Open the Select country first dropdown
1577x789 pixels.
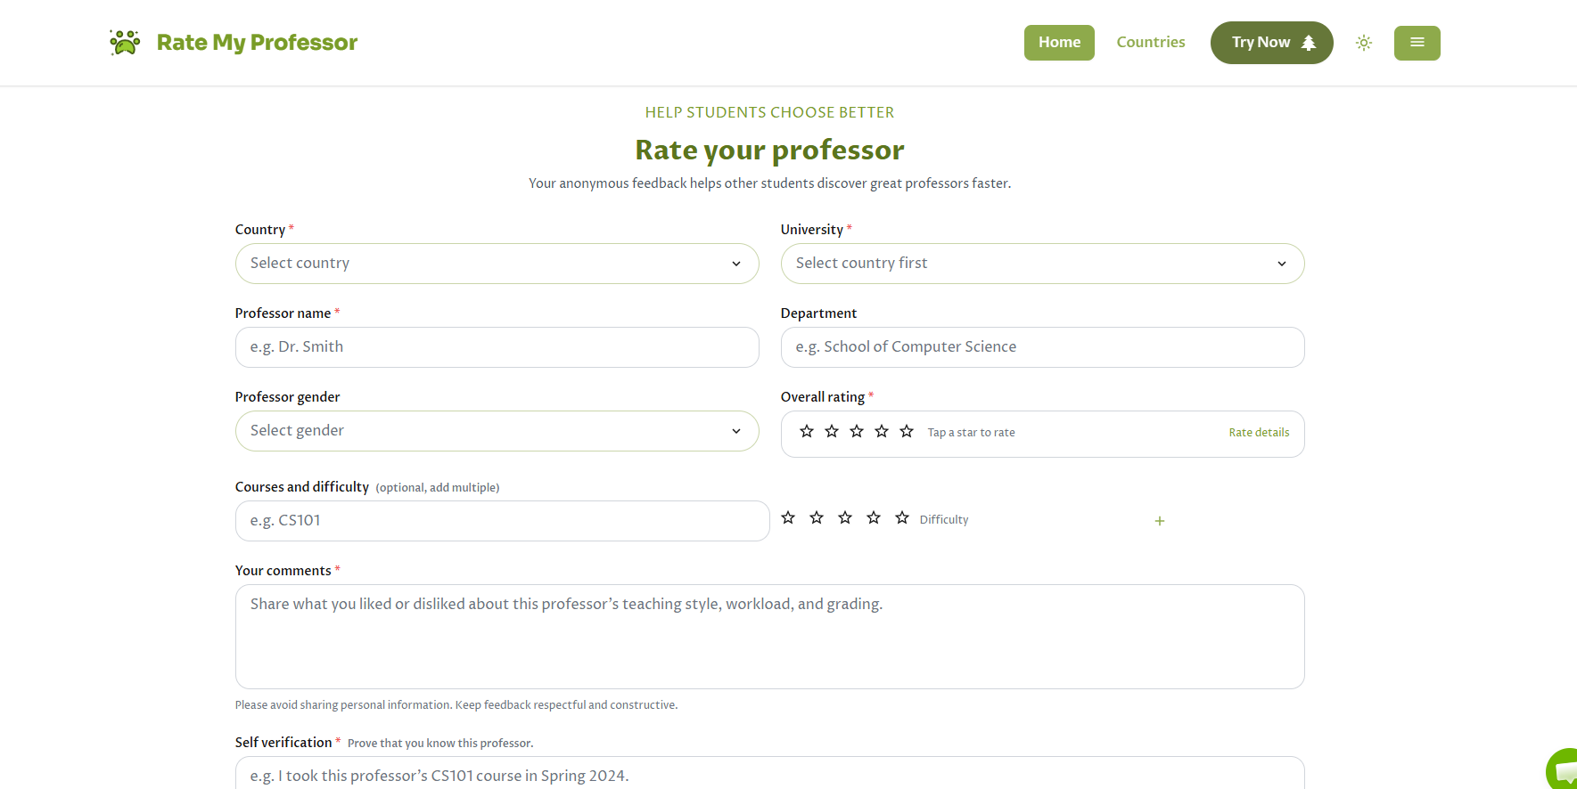[x=1042, y=264]
